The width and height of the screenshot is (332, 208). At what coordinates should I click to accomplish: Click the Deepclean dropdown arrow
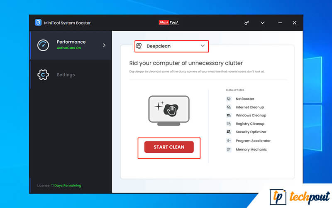[x=203, y=46]
